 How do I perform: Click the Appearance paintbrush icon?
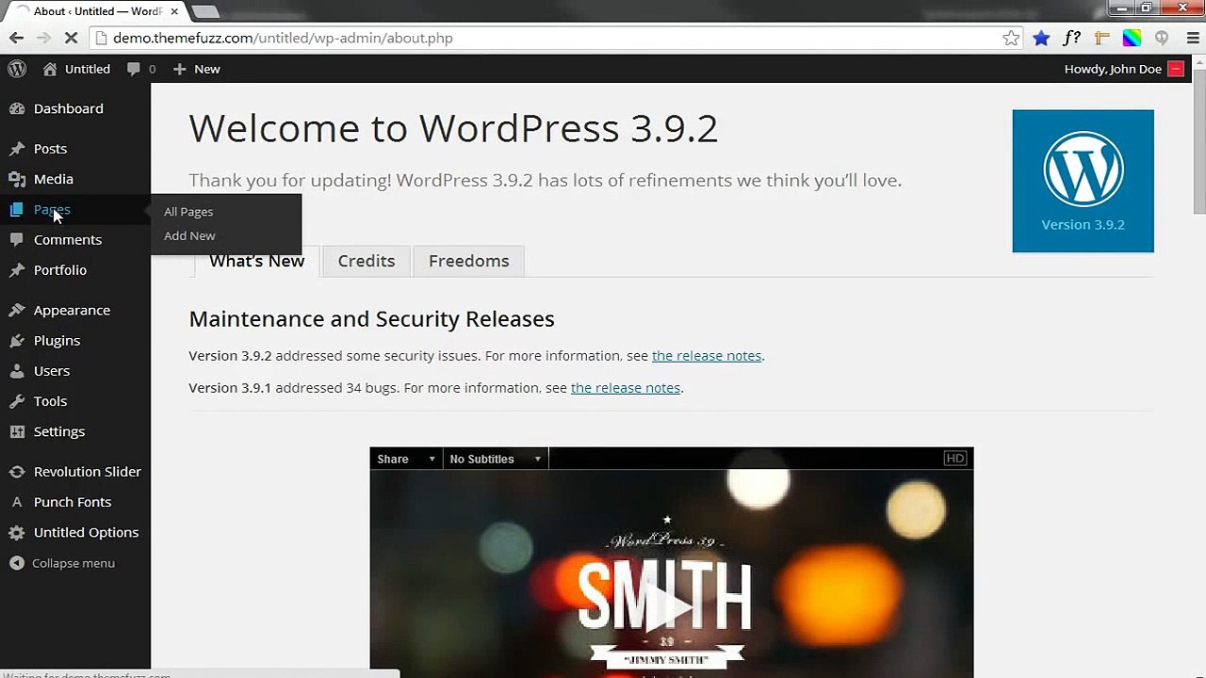tap(17, 310)
